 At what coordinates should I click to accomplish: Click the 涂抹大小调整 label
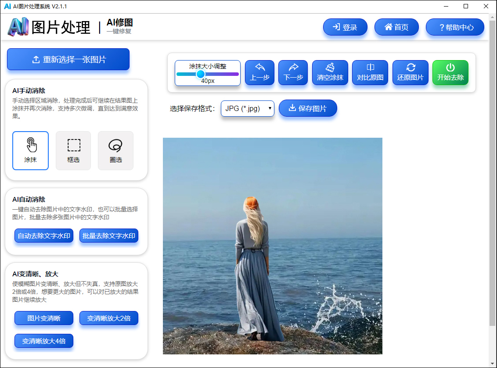(x=208, y=66)
